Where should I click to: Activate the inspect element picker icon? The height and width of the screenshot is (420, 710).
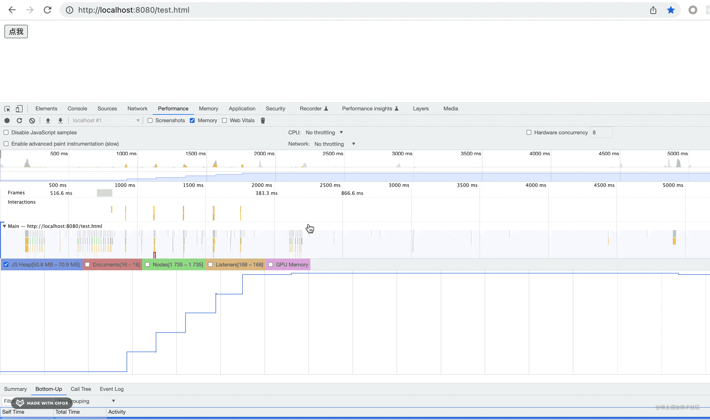(x=7, y=109)
